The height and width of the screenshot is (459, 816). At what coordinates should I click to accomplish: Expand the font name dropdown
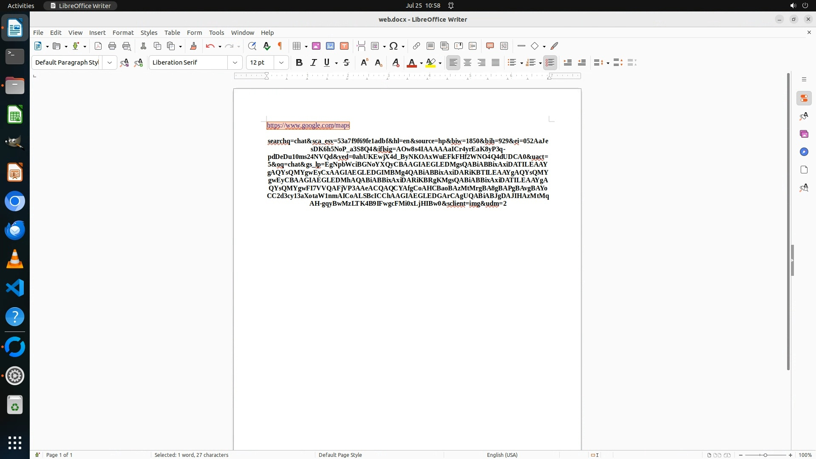click(x=235, y=62)
